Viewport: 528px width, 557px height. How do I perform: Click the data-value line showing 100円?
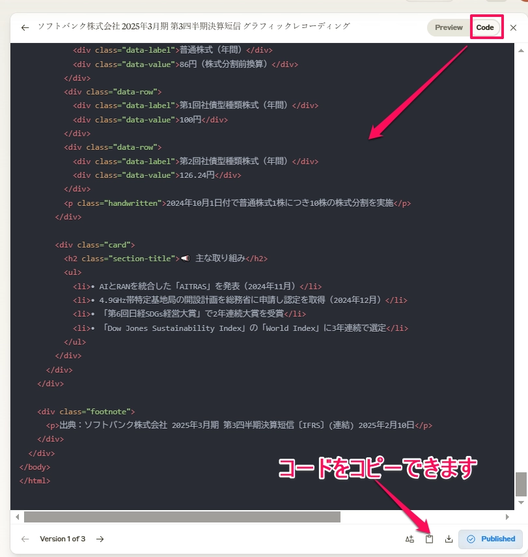(150, 120)
